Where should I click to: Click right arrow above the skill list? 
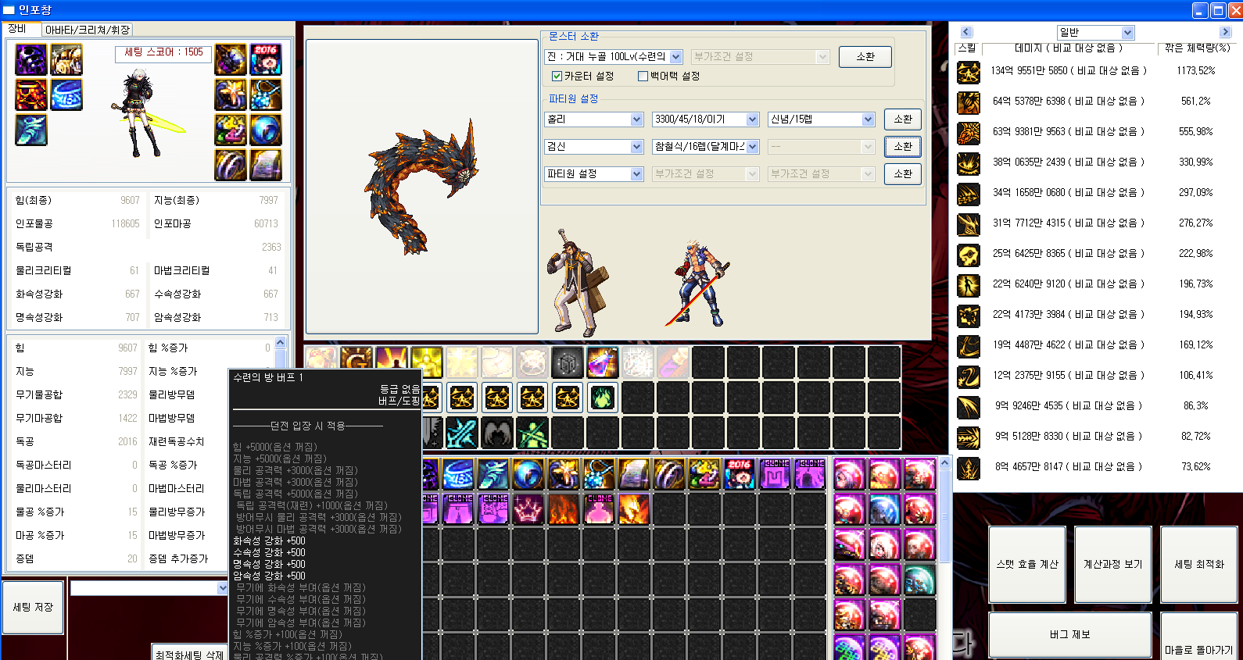[x=1225, y=32]
